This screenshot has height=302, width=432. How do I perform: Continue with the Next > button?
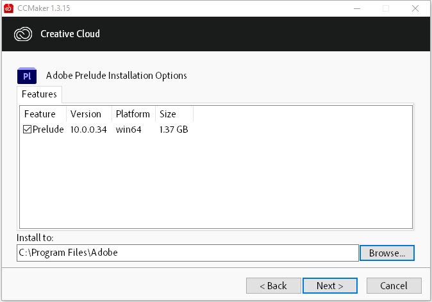pyautogui.click(x=330, y=286)
